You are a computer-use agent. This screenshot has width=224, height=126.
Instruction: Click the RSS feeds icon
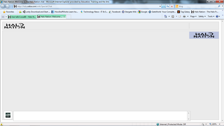173,16
